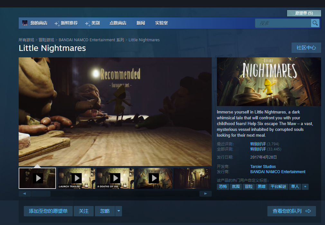
Task: Open BANDAI NAMCO Entertainment 系列 breadcrumb
Action: pyautogui.click(x=91, y=40)
